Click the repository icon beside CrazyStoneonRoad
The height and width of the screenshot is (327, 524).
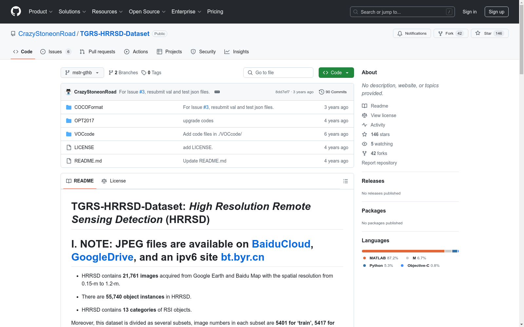(x=13, y=34)
